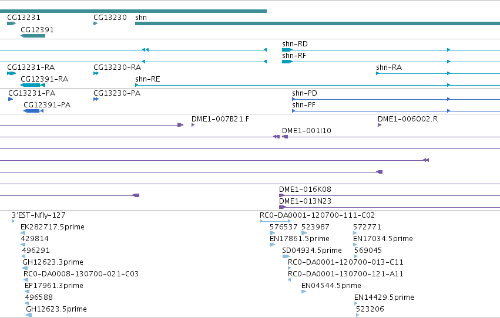Select the shn-RF transcript label
Viewport: 500px width, 318px height.
[294, 56]
